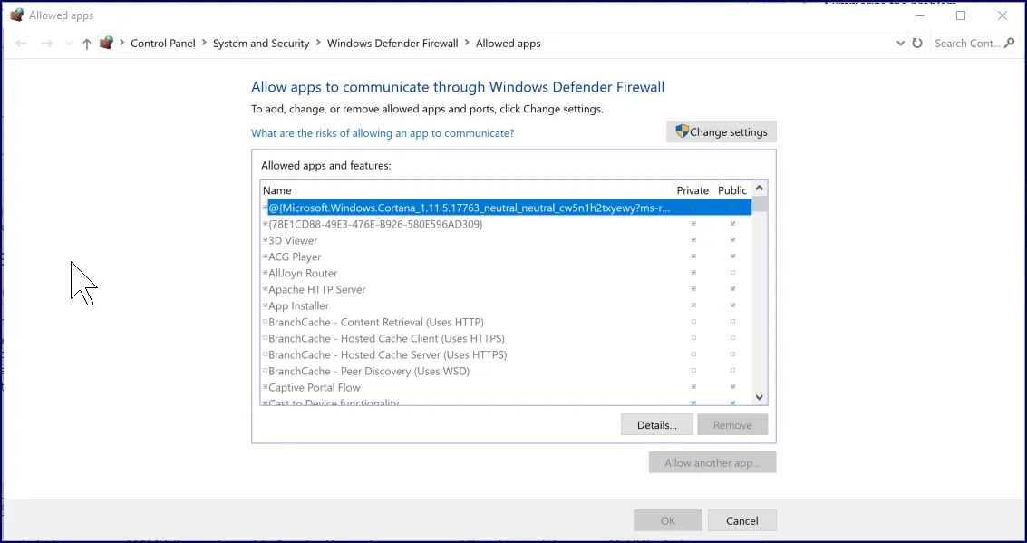Click Allow another app button
Viewport: 1027px width, 543px height.
pos(712,462)
